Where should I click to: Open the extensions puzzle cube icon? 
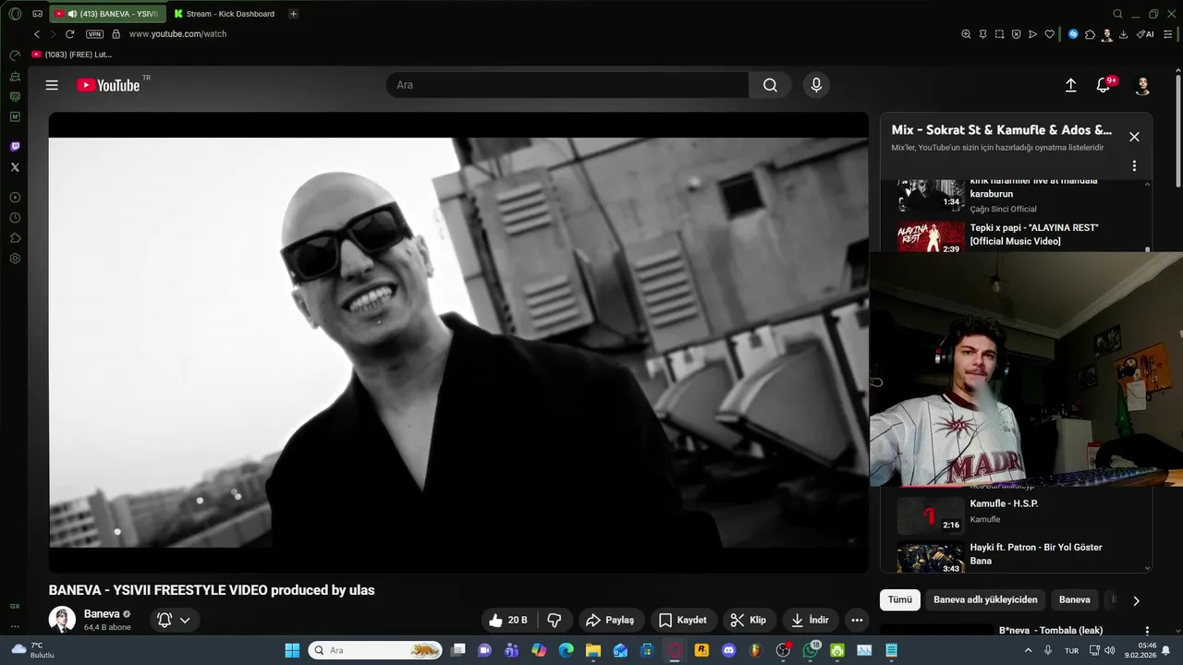pyautogui.click(x=1090, y=34)
